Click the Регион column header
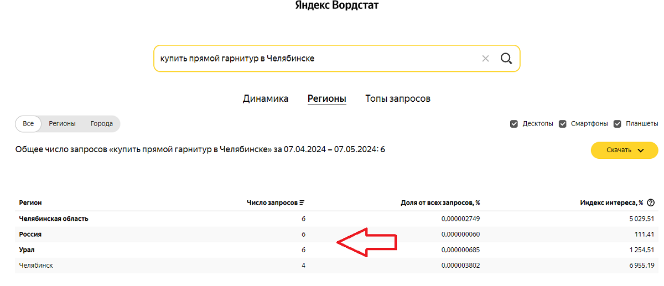This screenshot has height=286, width=664. pyautogui.click(x=30, y=203)
